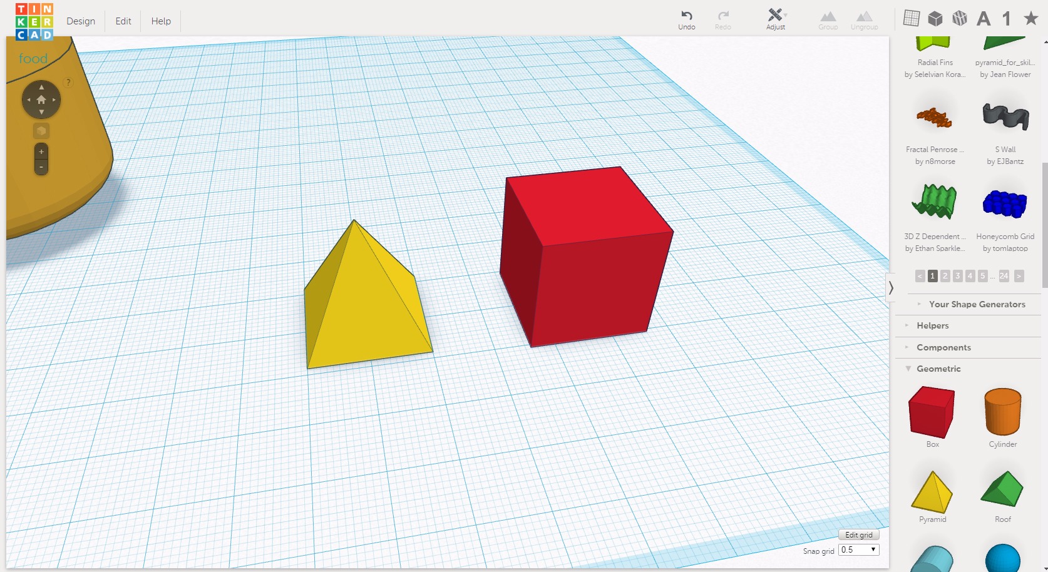
Task: Go to generators page 1
Action: pyautogui.click(x=932, y=276)
